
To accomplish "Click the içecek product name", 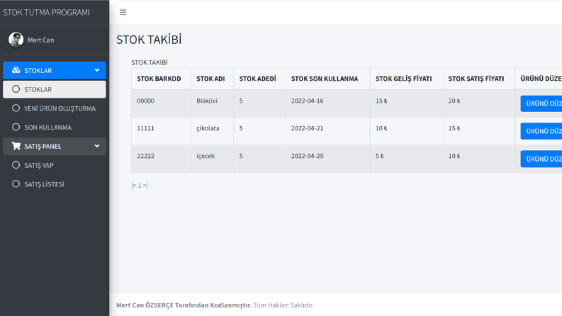I will 206,156.
